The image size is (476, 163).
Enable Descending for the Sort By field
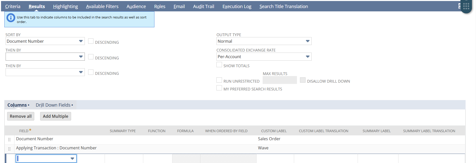(x=91, y=41)
